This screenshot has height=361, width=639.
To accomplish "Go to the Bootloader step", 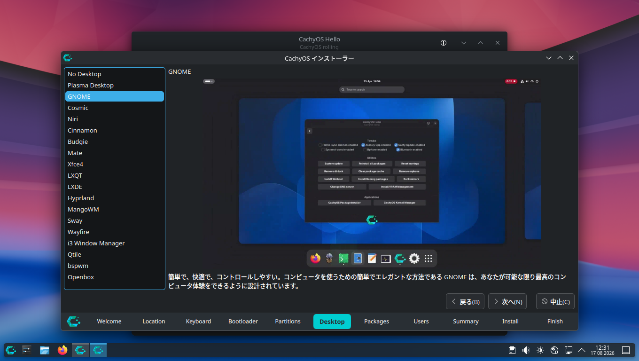I will [x=243, y=322].
